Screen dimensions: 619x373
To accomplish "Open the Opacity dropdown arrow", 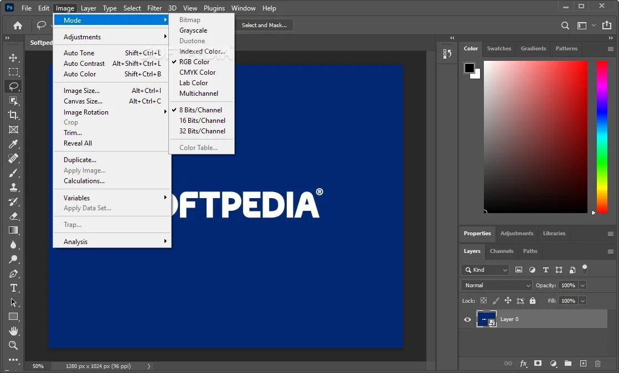I will (582, 286).
